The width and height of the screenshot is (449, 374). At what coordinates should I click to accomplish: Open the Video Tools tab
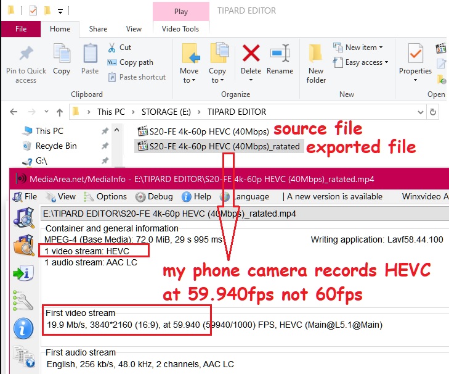(x=180, y=29)
